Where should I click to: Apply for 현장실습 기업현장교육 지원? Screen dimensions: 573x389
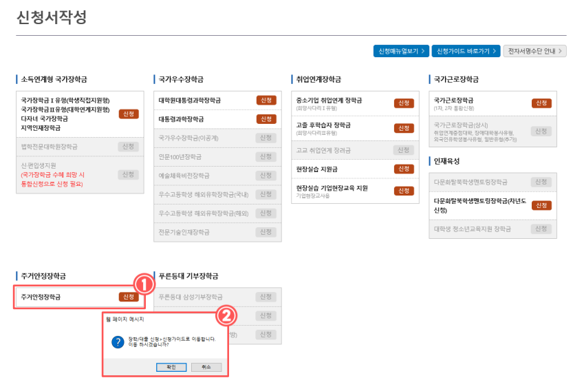(x=404, y=191)
